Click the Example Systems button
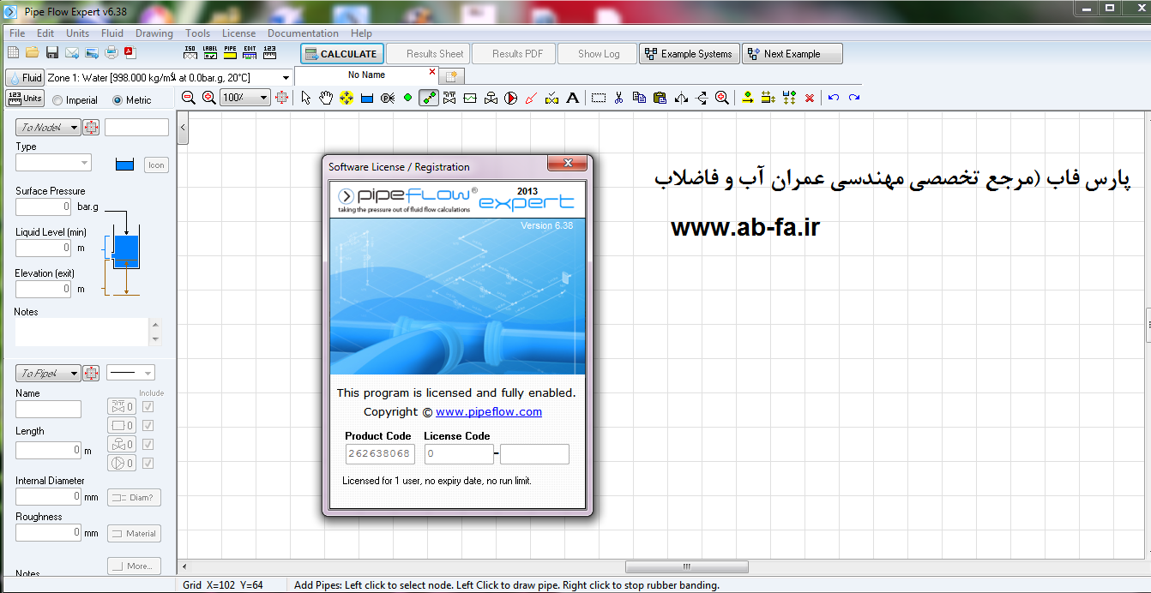Image resolution: width=1151 pixels, height=593 pixels. click(x=690, y=53)
